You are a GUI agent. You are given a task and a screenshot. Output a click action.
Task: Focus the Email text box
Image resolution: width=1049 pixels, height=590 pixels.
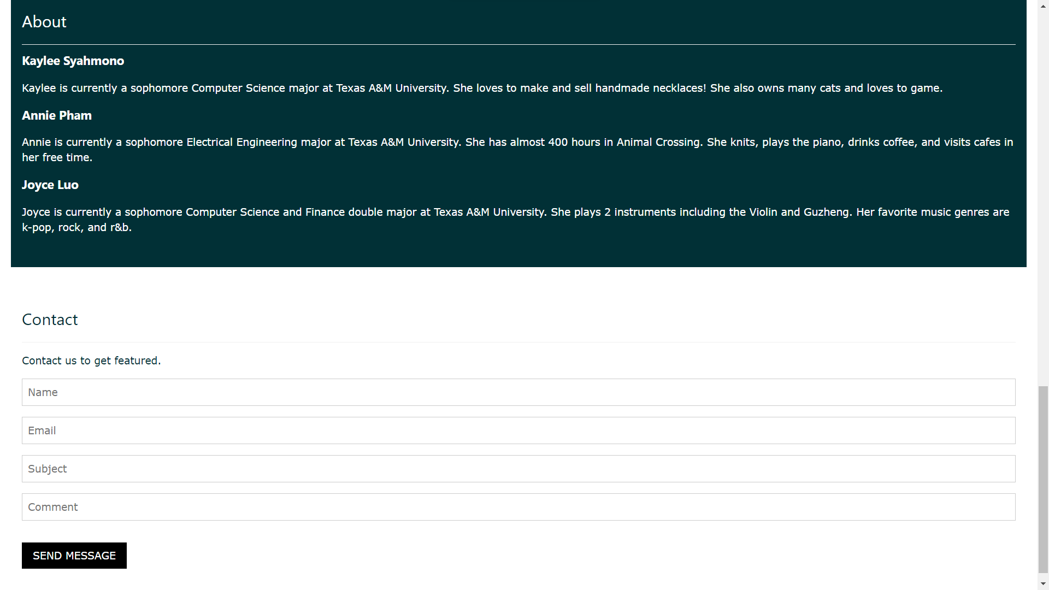[518, 430]
